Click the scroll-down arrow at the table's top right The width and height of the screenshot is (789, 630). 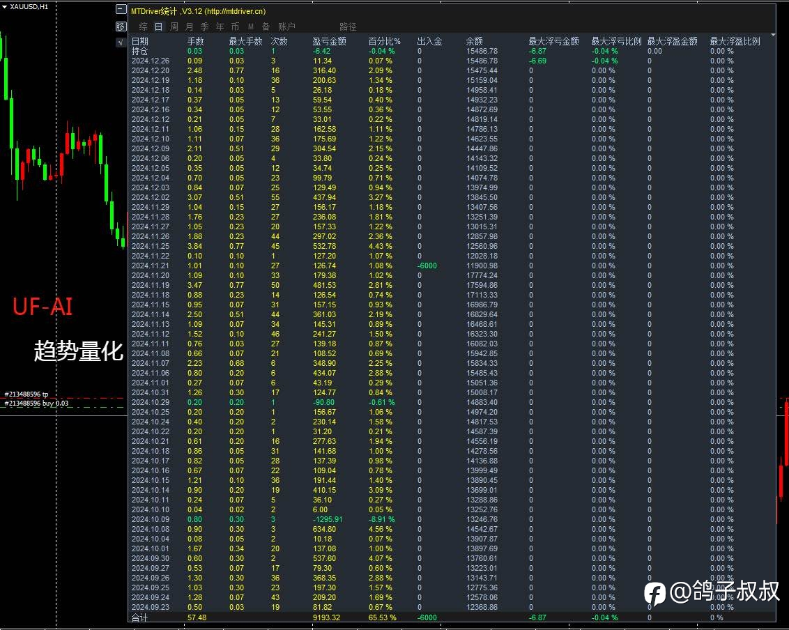pos(773,36)
